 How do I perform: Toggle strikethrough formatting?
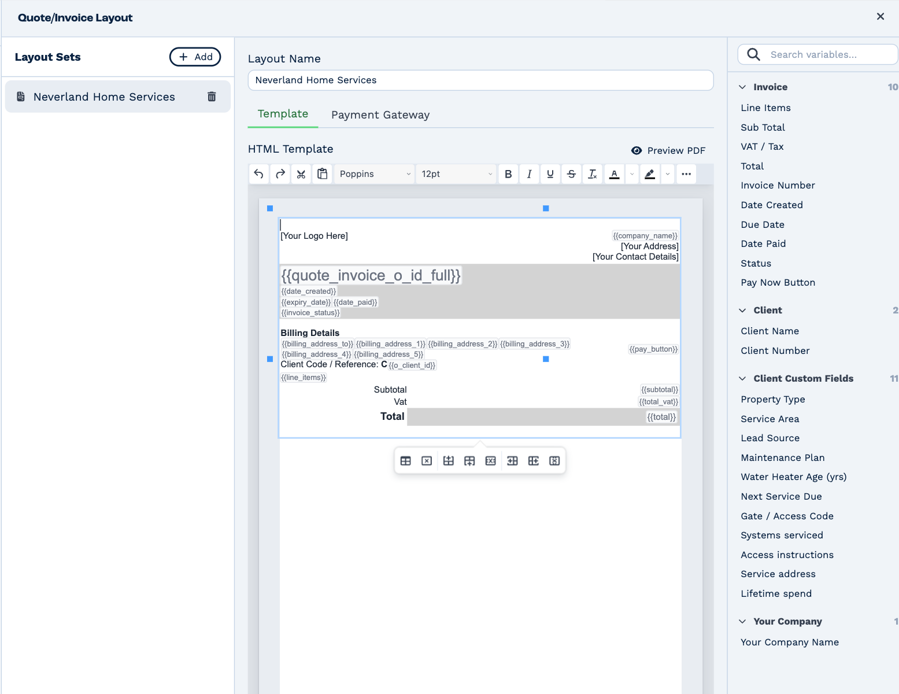[571, 174]
